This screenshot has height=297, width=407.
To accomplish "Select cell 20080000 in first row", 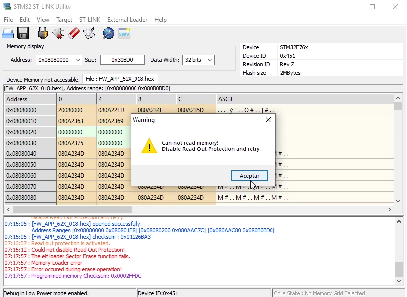I will (x=76, y=110).
